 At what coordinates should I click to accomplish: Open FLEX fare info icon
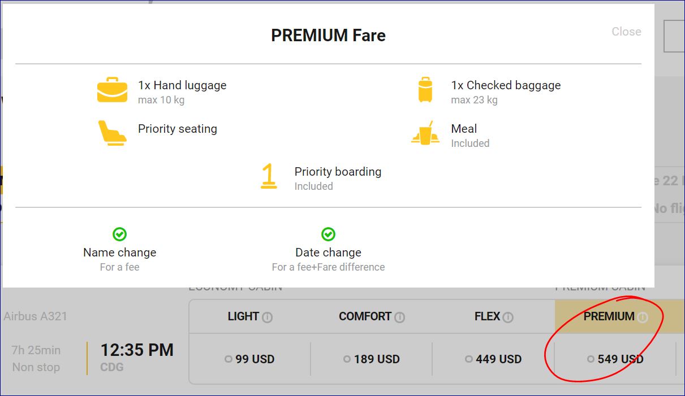click(x=508, y=317)
